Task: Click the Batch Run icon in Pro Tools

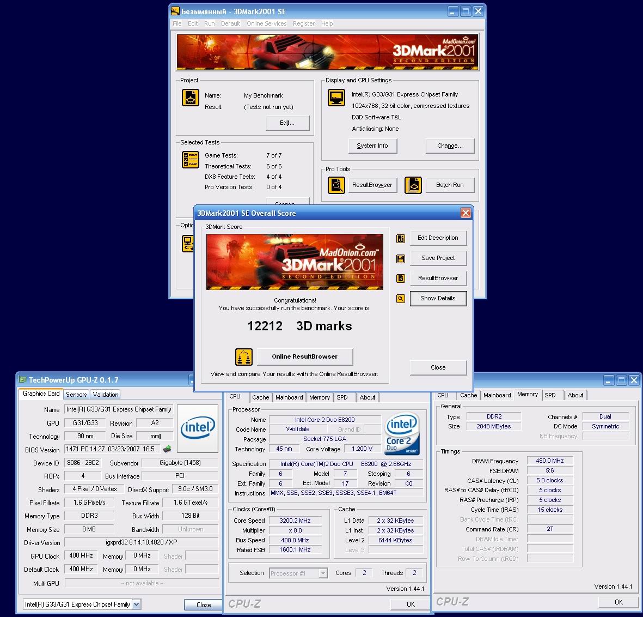Action: click(x=413, y=185)
